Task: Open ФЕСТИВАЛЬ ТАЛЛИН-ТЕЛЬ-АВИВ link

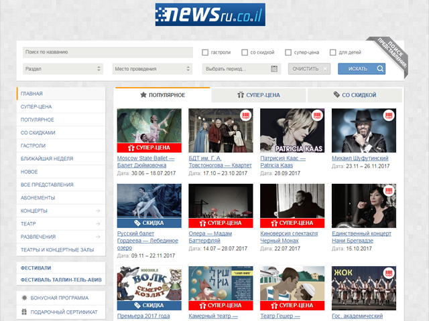Action: click(x=61, y=280)
